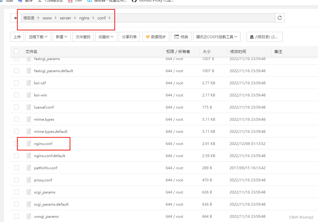Viewport: 318px width, 222px height.
Task: Check the box for pathinfo.conf
Action: pyautogui.click(x=16, y=168)
